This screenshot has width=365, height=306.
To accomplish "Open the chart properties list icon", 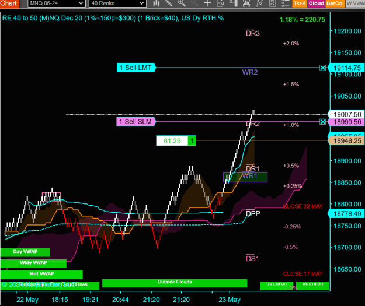I will coord(286,3).
